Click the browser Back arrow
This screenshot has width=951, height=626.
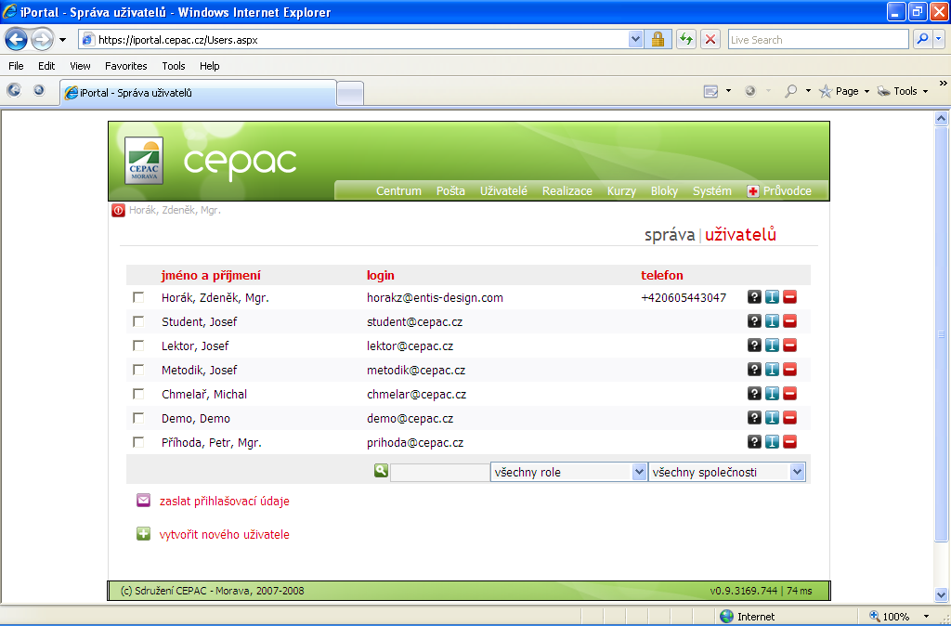16,39
